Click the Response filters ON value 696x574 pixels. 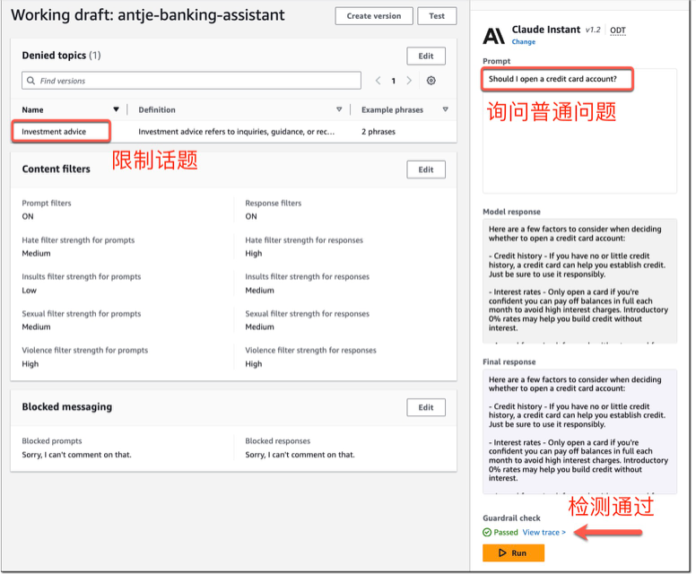pos(251,216)
